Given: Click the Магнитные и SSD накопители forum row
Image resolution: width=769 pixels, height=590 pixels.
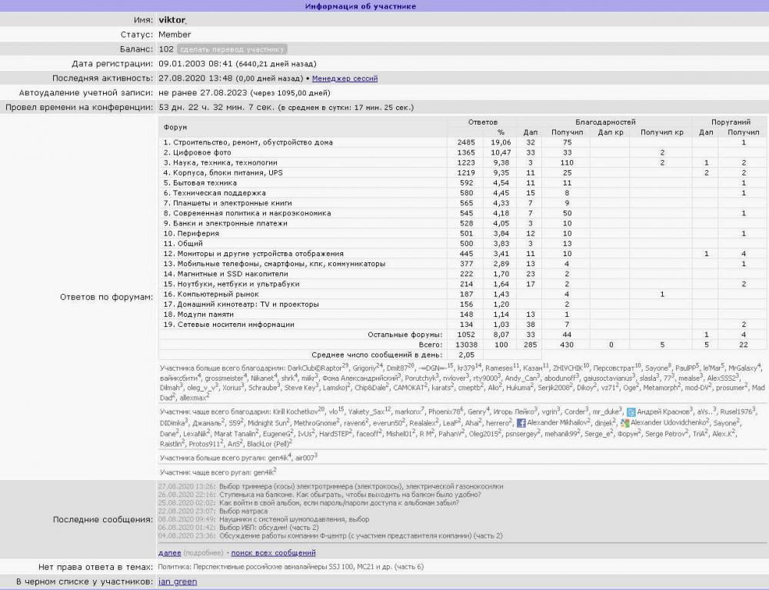Looking at the screenshot, I should coord(461,274).
